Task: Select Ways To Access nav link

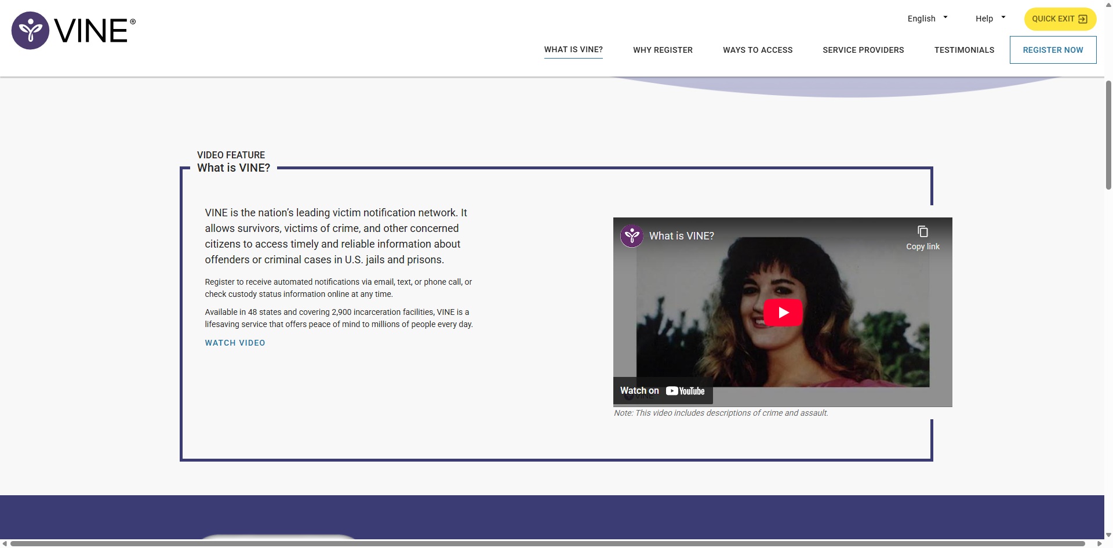Action: [758, 50]
